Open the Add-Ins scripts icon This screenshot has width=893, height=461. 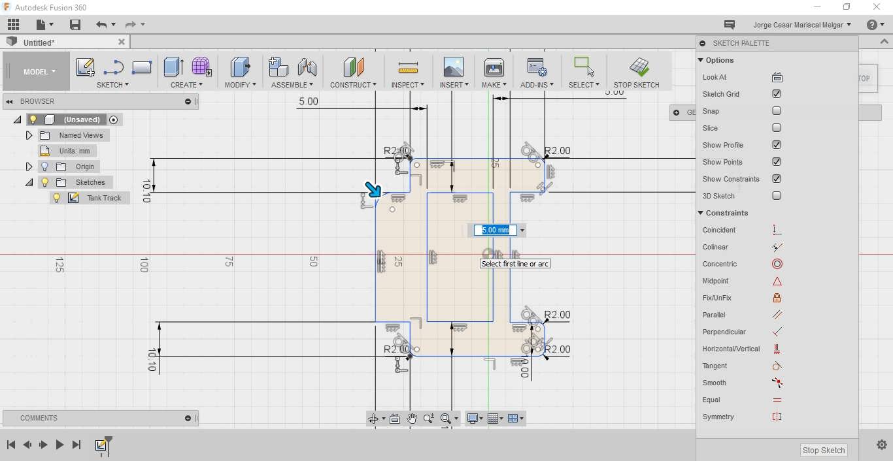coord(537,67)
